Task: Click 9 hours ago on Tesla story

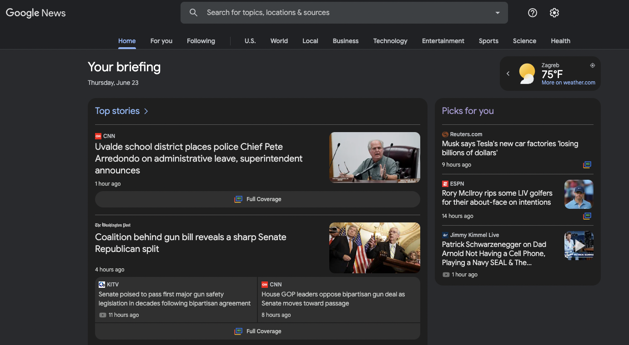Action: [457, 165]
